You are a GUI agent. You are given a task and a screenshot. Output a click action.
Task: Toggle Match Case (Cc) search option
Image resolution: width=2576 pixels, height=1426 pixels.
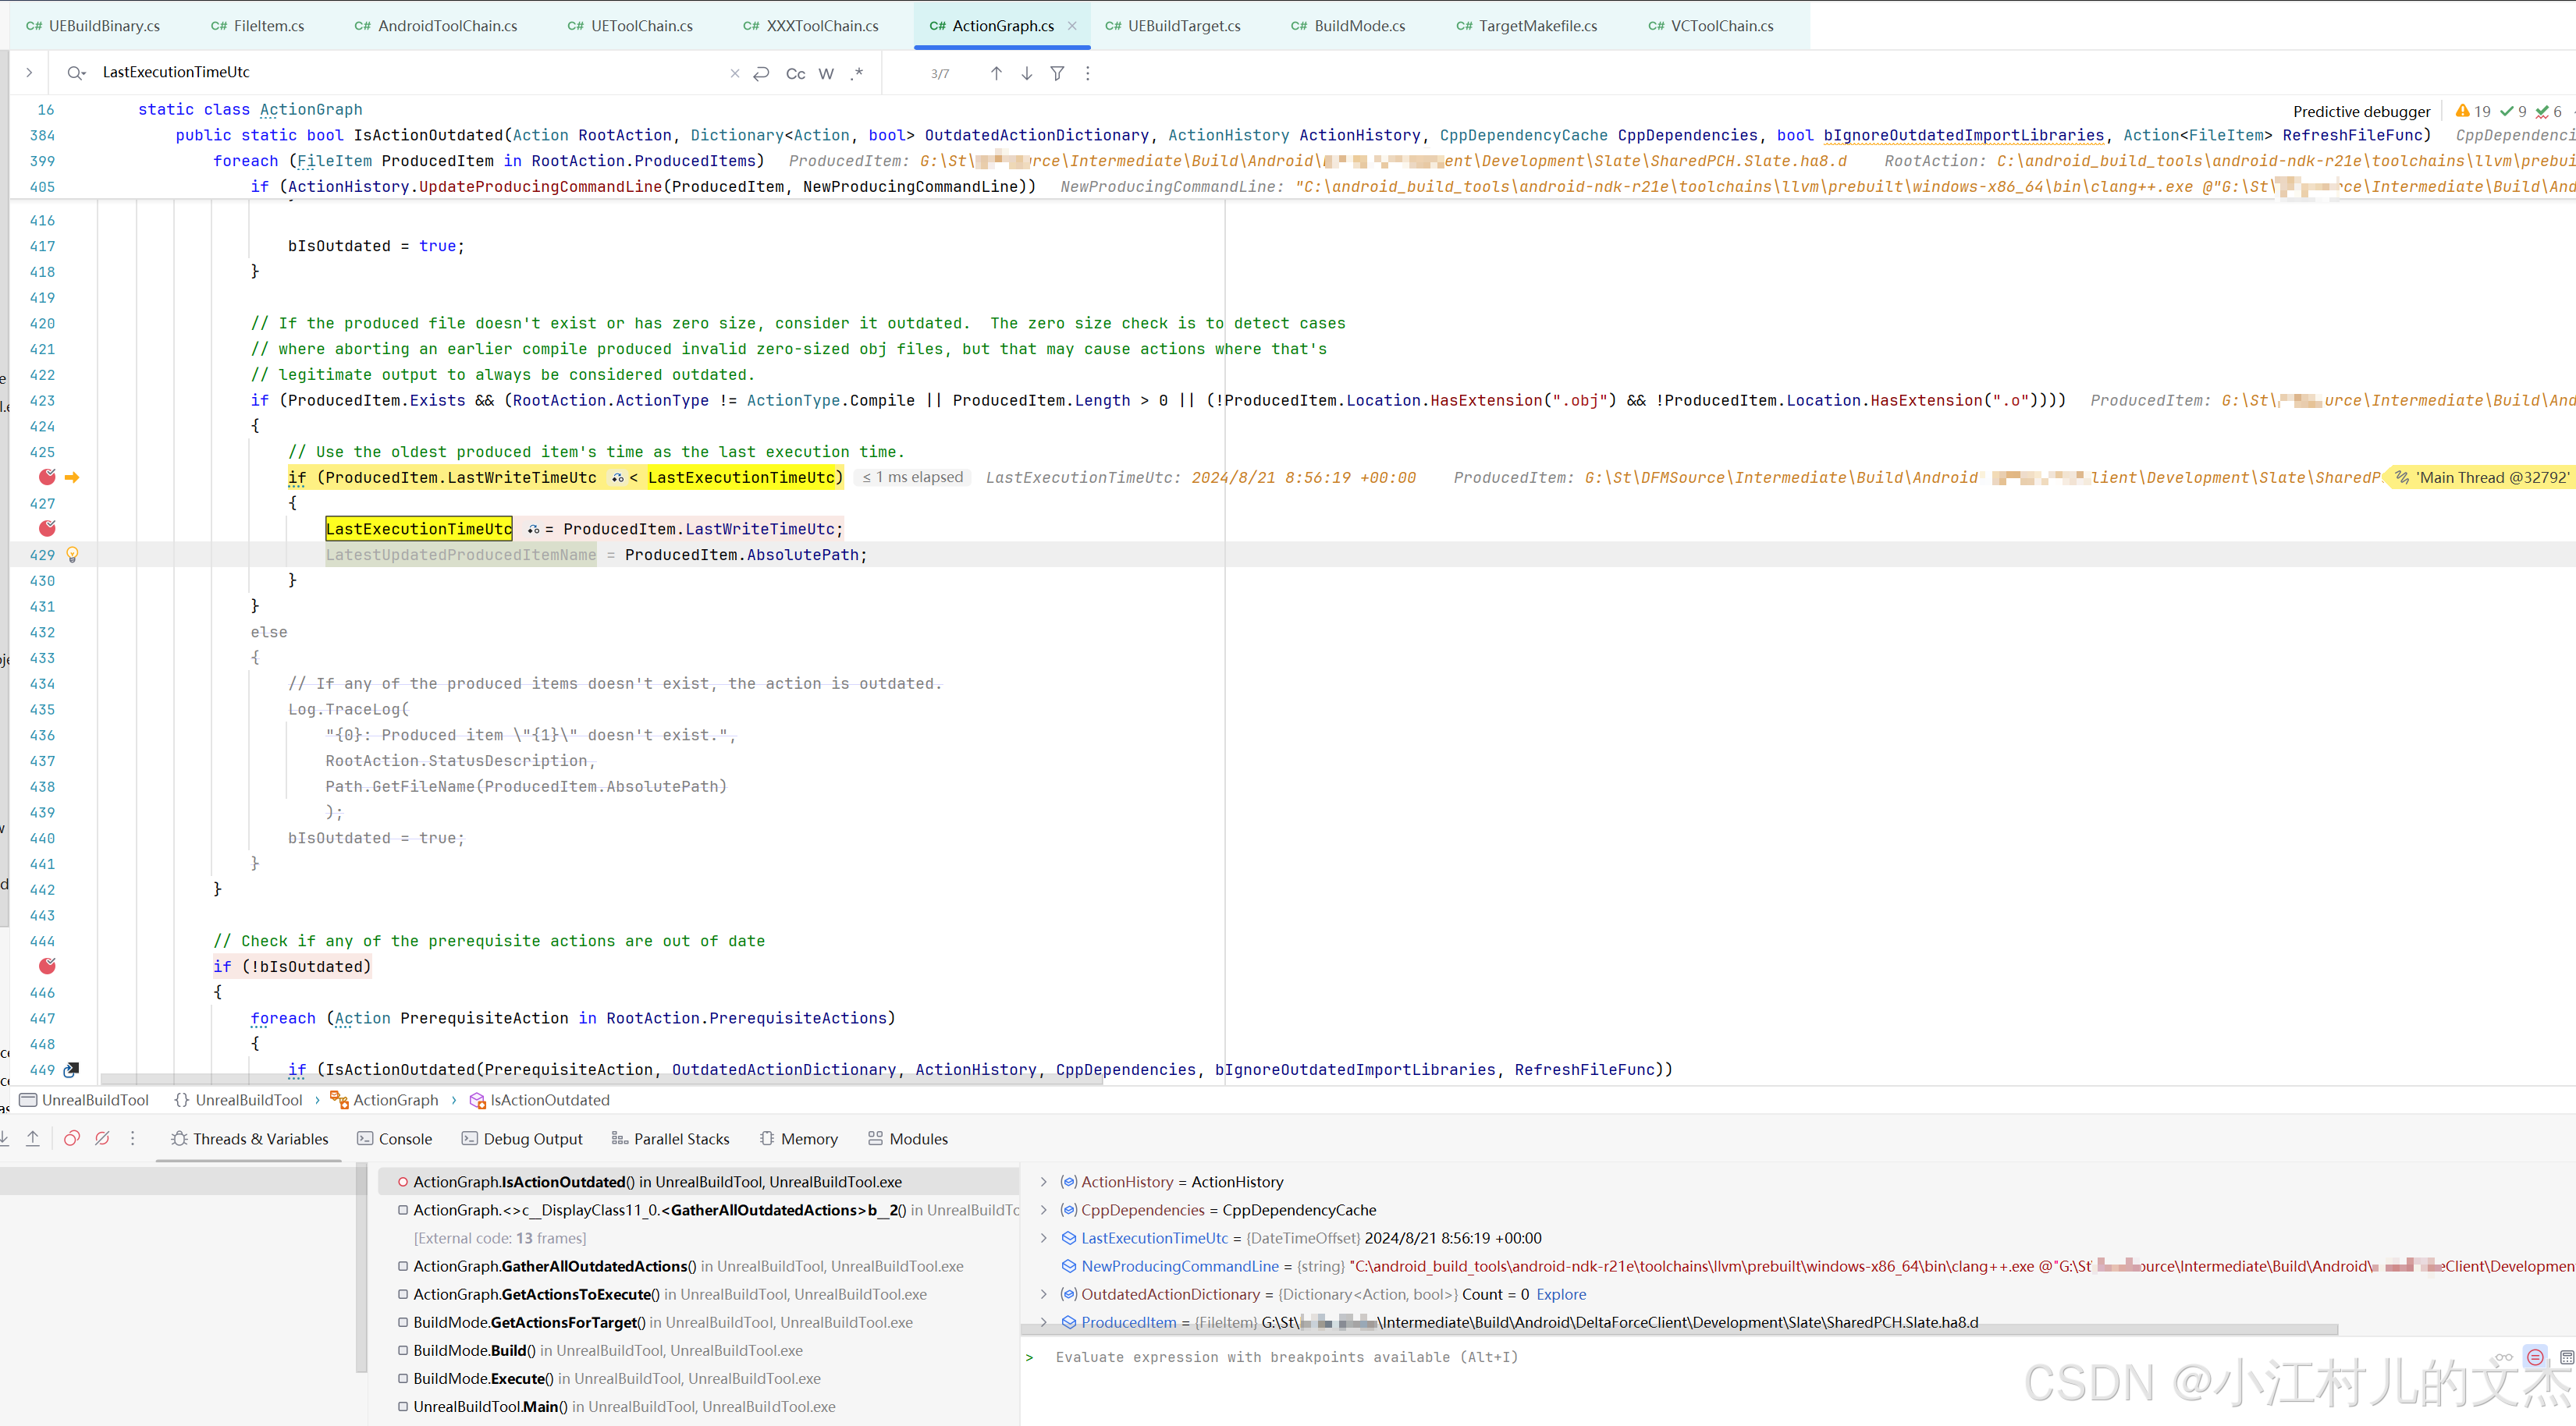tap(795, 73)
